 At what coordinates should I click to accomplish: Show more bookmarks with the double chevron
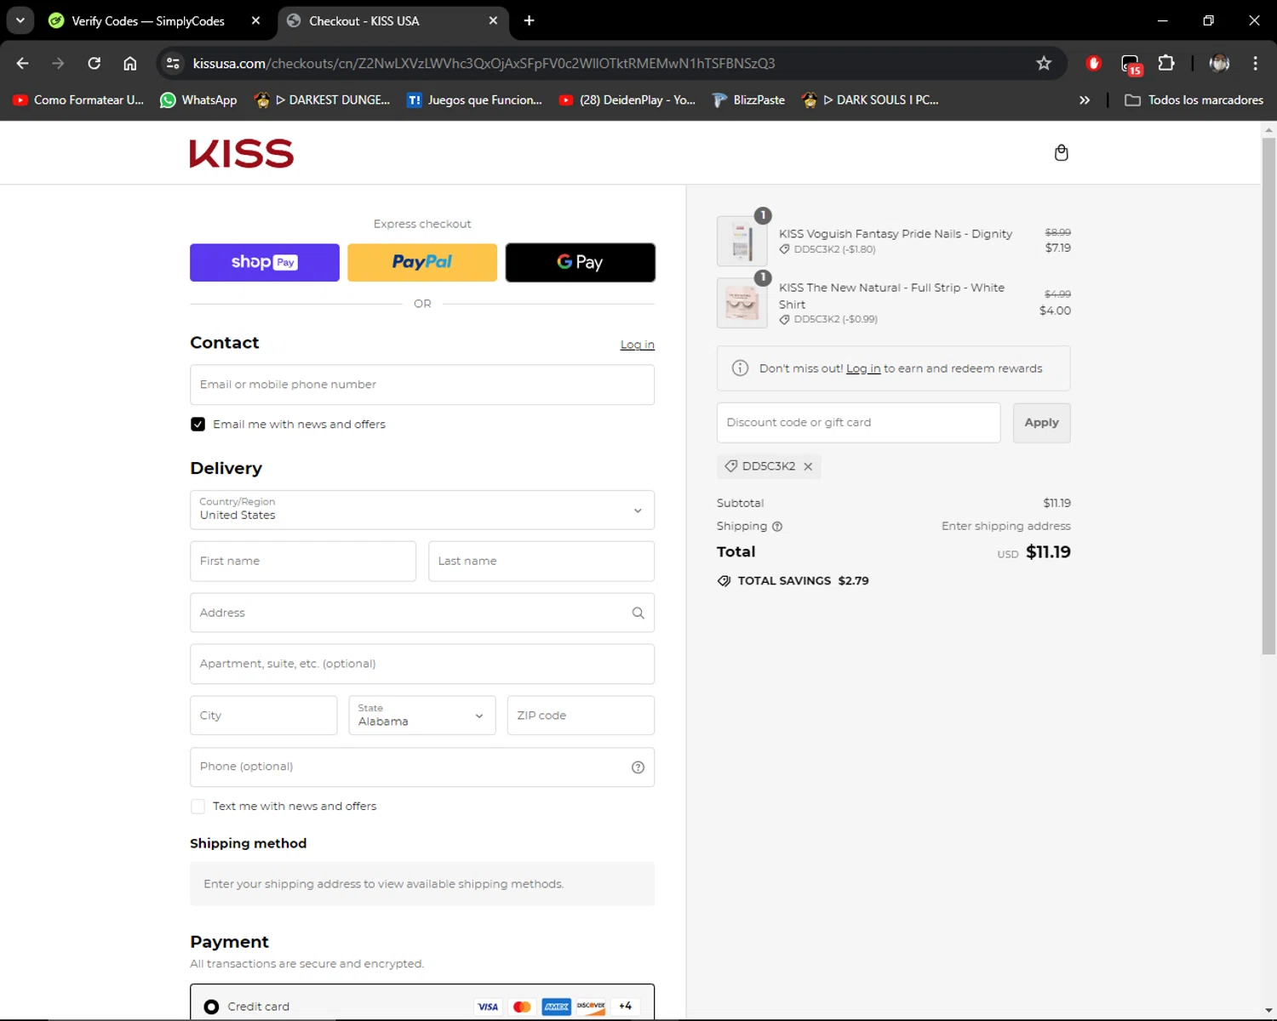(x=1085, y=100)
